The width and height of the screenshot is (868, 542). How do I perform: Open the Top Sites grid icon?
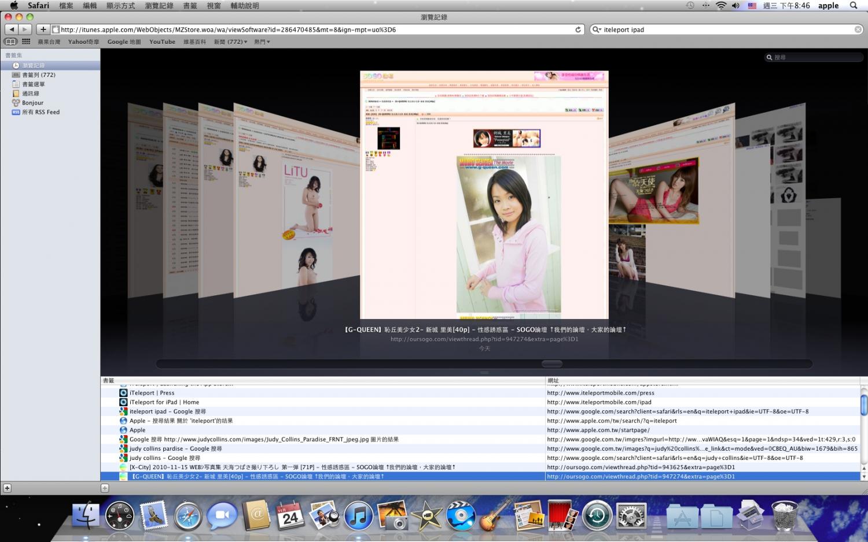coord(26,42)
